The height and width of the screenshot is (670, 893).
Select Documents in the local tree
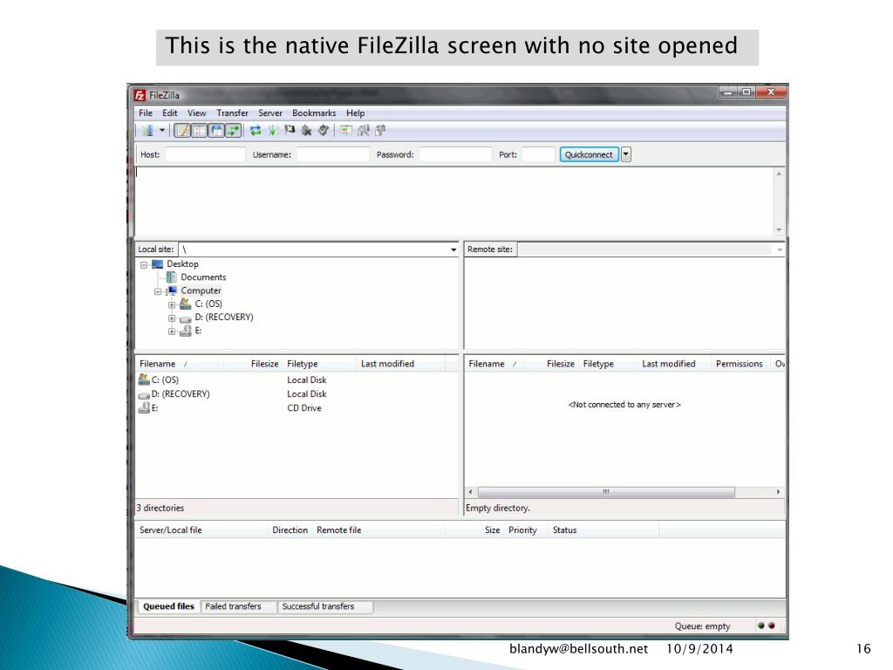coord(203,277)
